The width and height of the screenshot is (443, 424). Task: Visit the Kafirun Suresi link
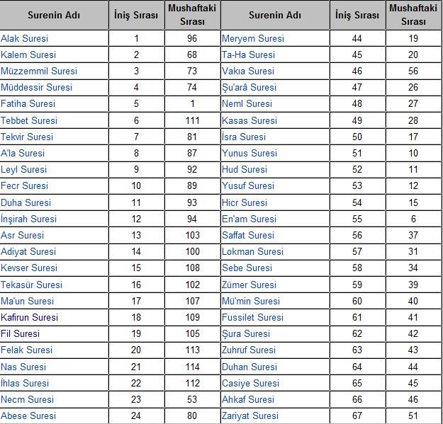(30, 317)
